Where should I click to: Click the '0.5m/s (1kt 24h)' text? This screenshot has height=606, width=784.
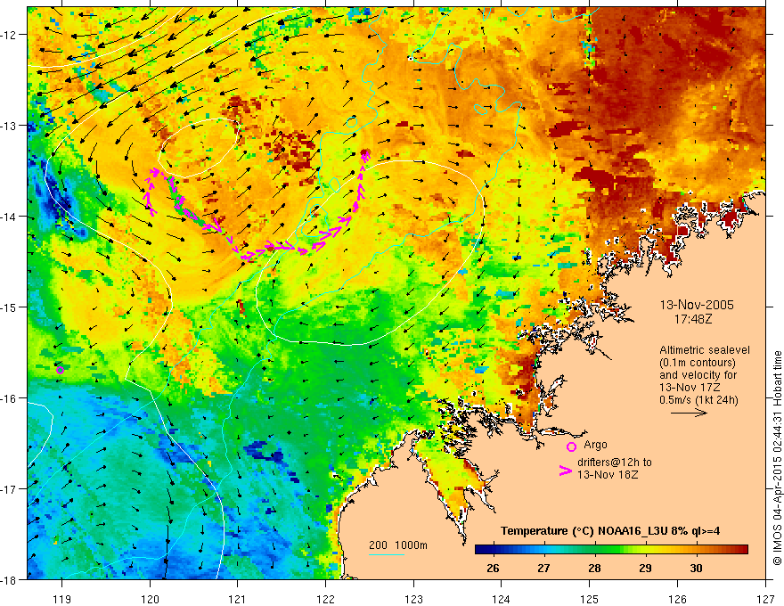(x=698, y=400)
